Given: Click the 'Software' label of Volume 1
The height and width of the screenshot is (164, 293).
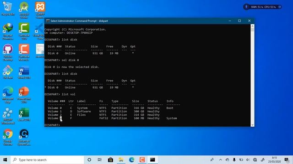Looking at the screenshot, I should pyautogui.click(x=84, y=111).
